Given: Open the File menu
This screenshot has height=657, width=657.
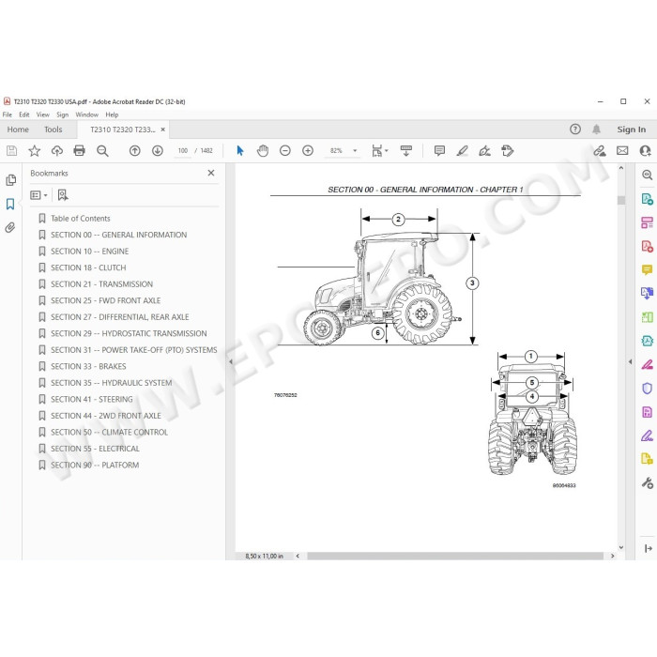Looking at the screenshot, I should point(8,115).
